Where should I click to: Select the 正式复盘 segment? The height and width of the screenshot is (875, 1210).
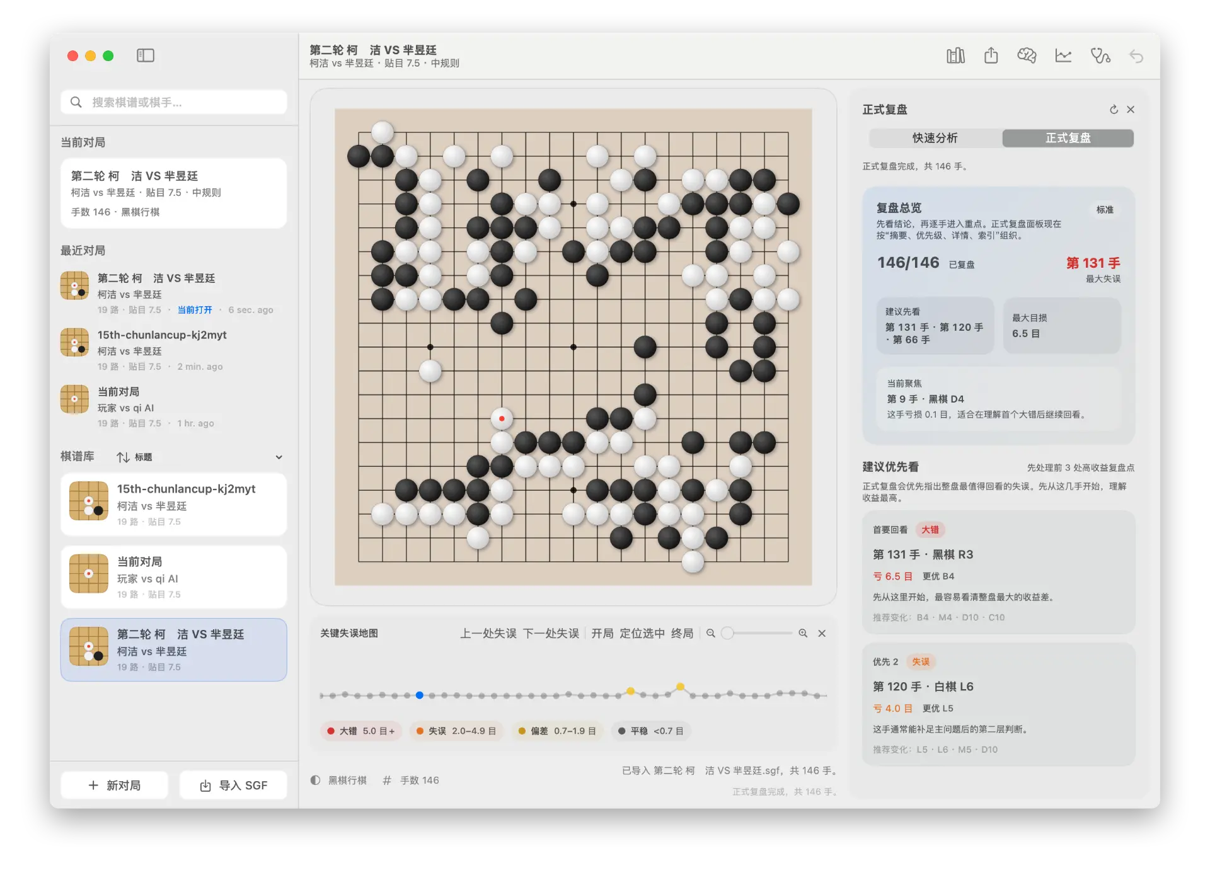1068,138
